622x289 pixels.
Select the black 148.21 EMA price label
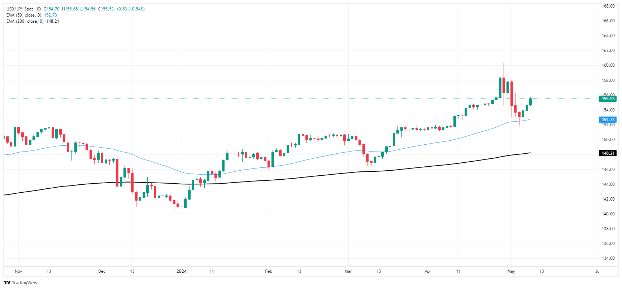pyautogui.click(x=608, y=153)
